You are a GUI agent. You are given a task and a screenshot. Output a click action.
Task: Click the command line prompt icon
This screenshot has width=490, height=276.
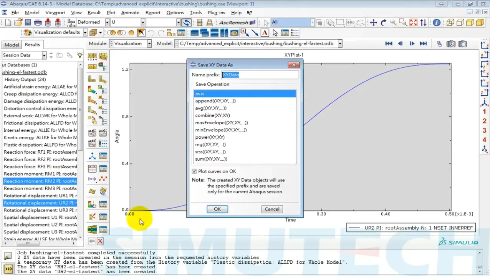[8, 269]
